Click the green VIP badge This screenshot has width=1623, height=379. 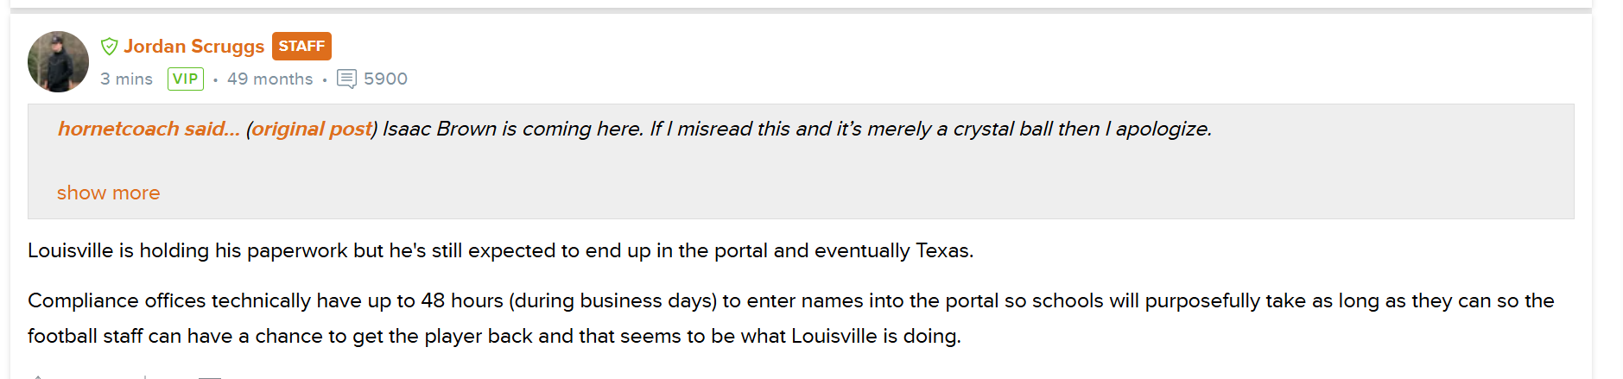point(186,79)
